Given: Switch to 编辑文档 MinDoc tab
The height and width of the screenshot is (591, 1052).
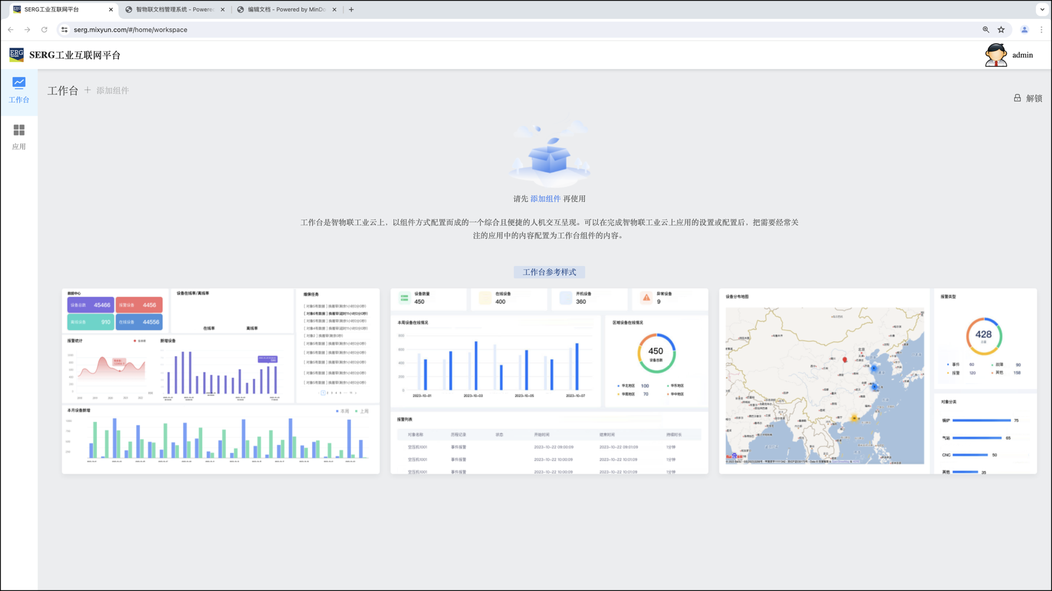Looking at the screenshot, I should click(286, 9).
